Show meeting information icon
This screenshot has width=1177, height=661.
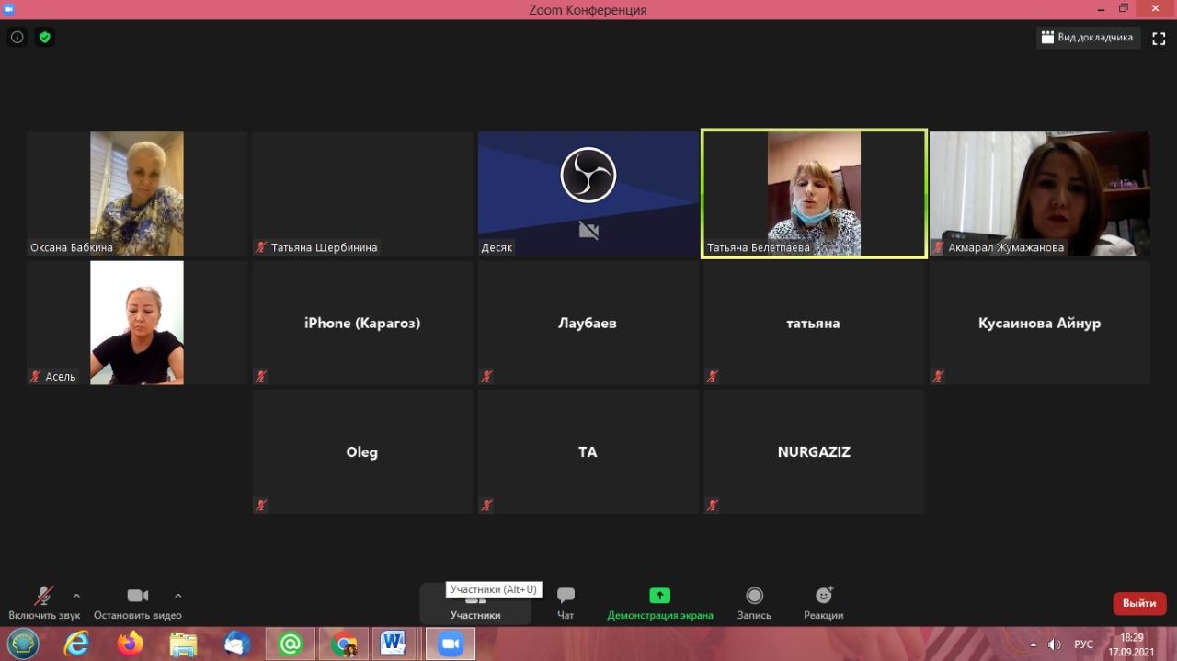coord(17,38)
